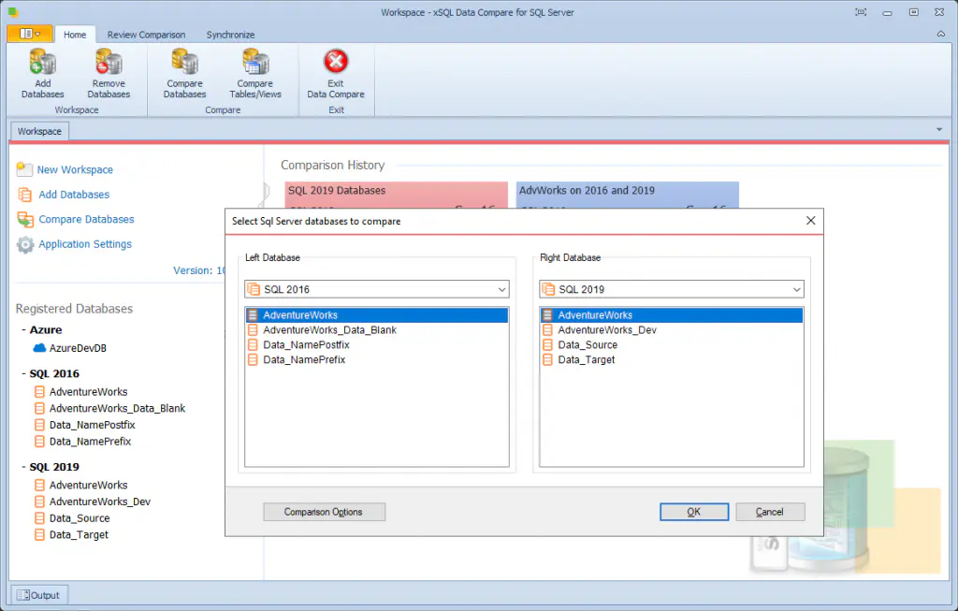Switch to the Home ribbon tab
This screenshot has width=958, height=611.
pos(75,35)
